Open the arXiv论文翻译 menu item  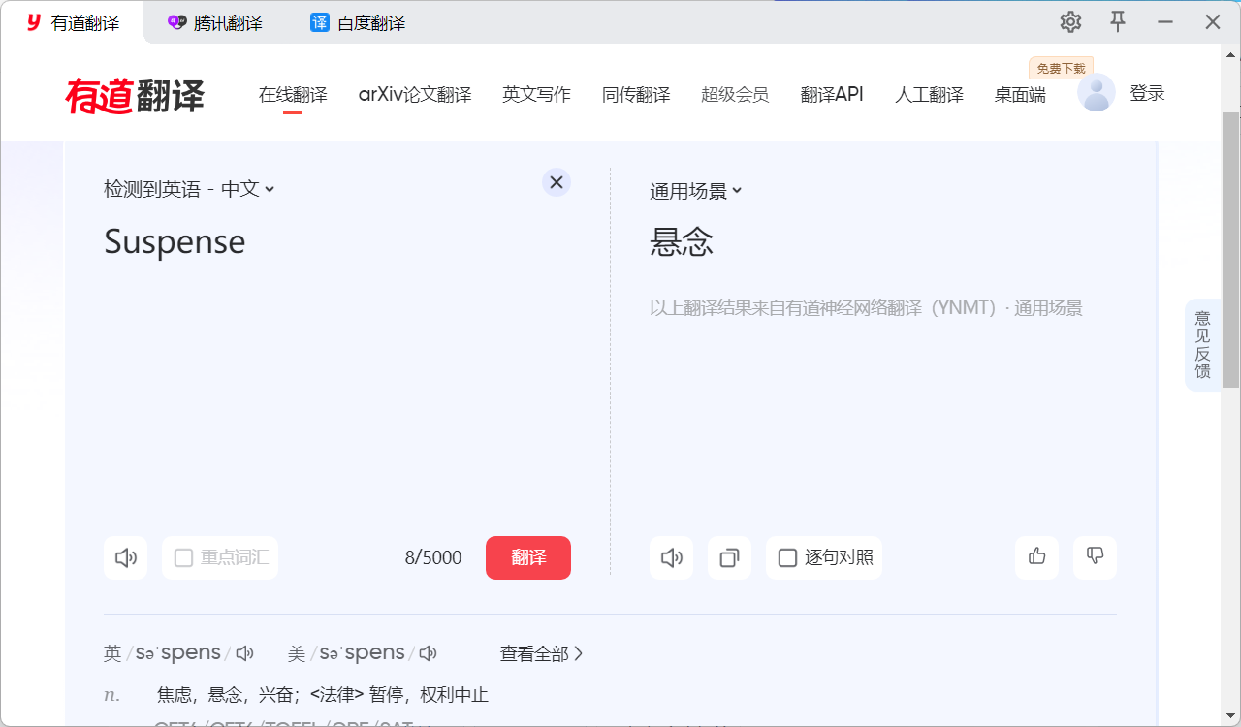coord(415,94)
